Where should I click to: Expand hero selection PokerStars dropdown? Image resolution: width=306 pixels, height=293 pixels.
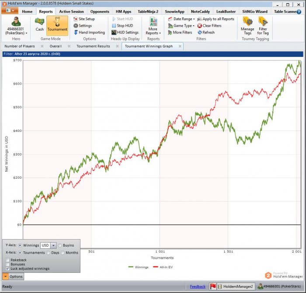coord(16,33)
